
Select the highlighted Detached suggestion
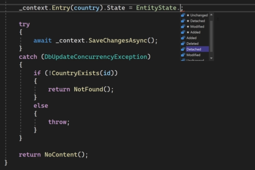197,49
